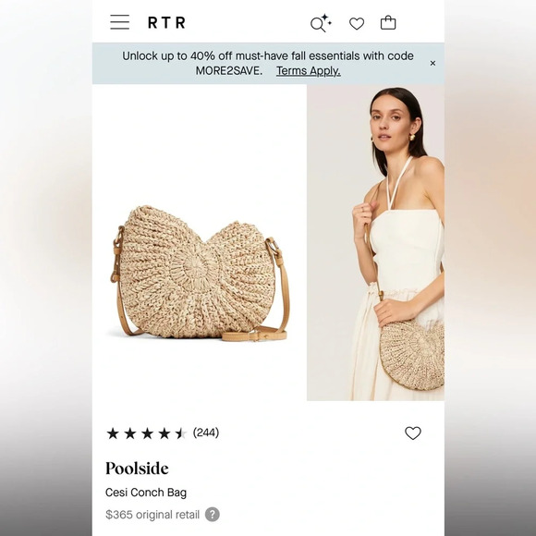Click the $365 original retail text
Screen dimensions: 536x536
(x=152, y=515)
